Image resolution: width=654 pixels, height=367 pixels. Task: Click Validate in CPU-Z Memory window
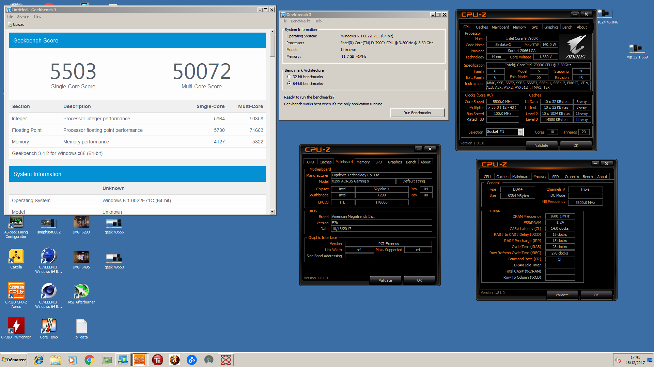[562, 295]
